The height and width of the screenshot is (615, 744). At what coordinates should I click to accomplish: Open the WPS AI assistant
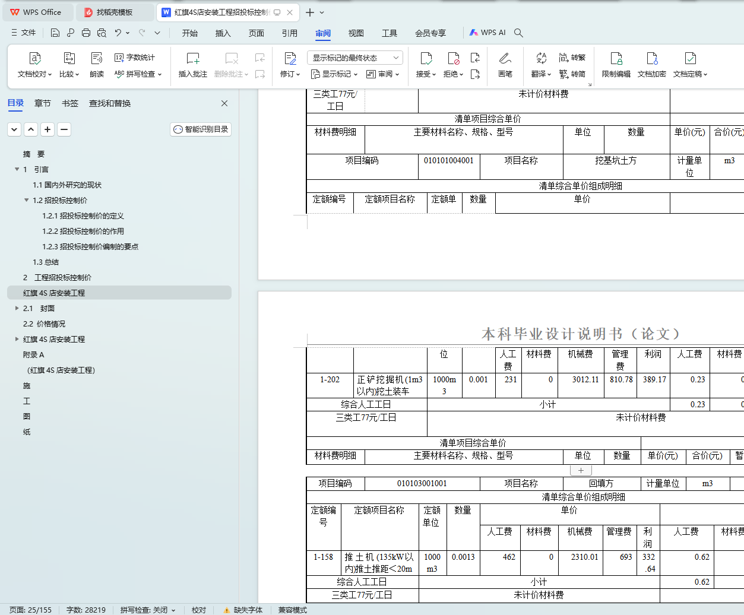point(487,33)
